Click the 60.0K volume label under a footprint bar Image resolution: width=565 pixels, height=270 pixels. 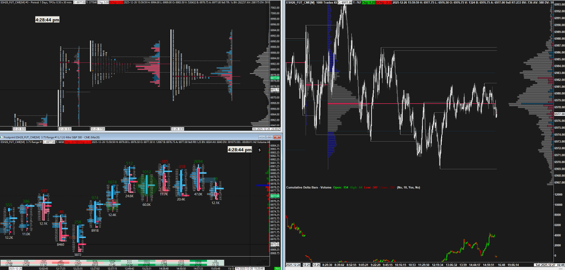tap(146, 205)
